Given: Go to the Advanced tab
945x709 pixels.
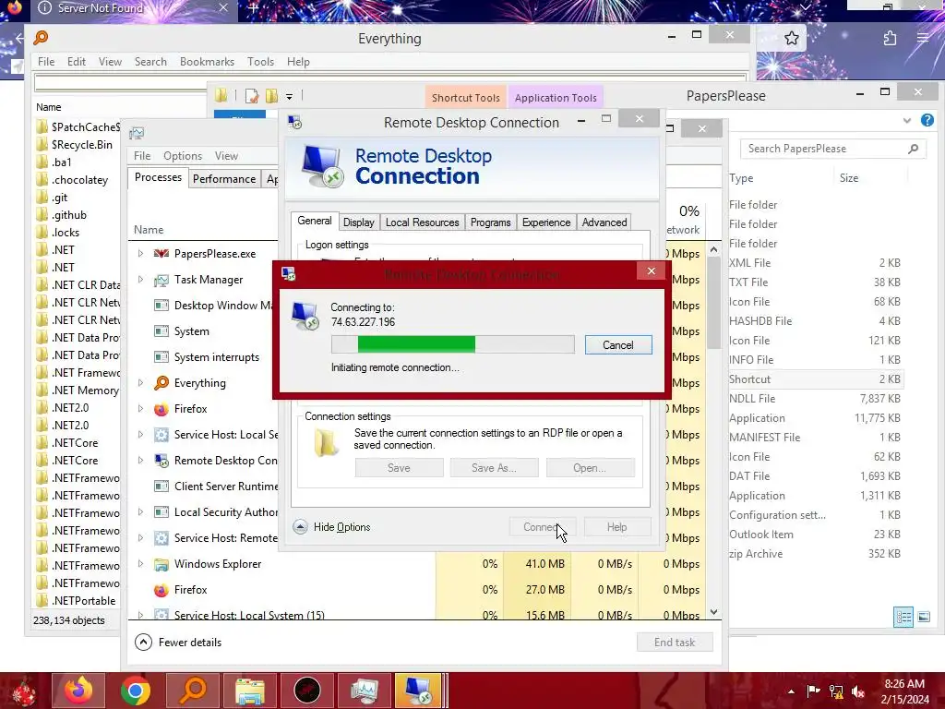Looking at the screenshot, I should pyautogui.click(x=604, y=222).
